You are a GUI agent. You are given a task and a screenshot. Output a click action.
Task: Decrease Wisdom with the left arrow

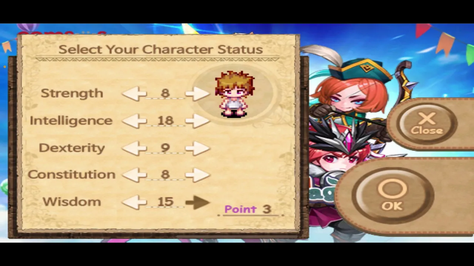(x=134, y=202)
